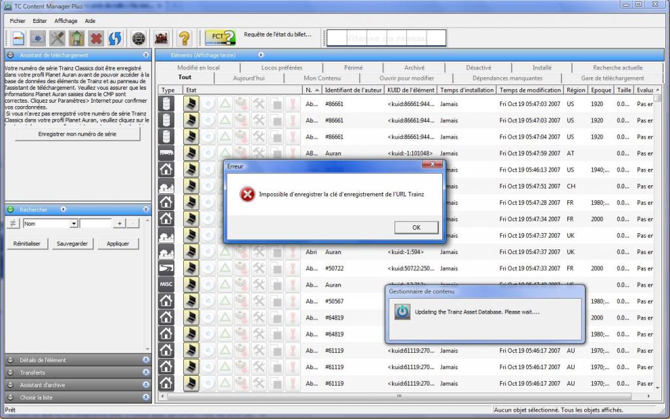Close the Erreur dialog with its X

click(432, 164)
